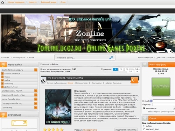Open Добавить Файл in site menu
The width and height of the screenshot is (175, 131).
coord(11,87)
